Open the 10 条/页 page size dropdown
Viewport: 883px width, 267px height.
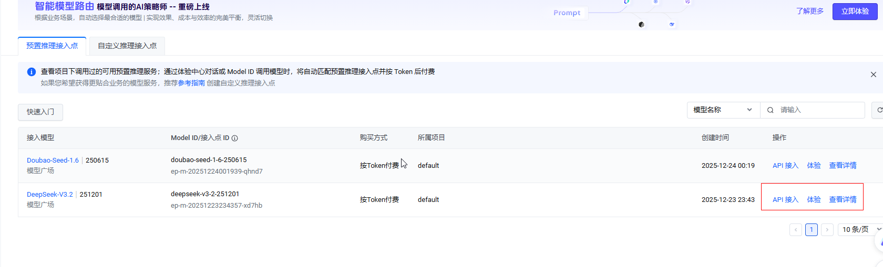click(x=861, y=230)
